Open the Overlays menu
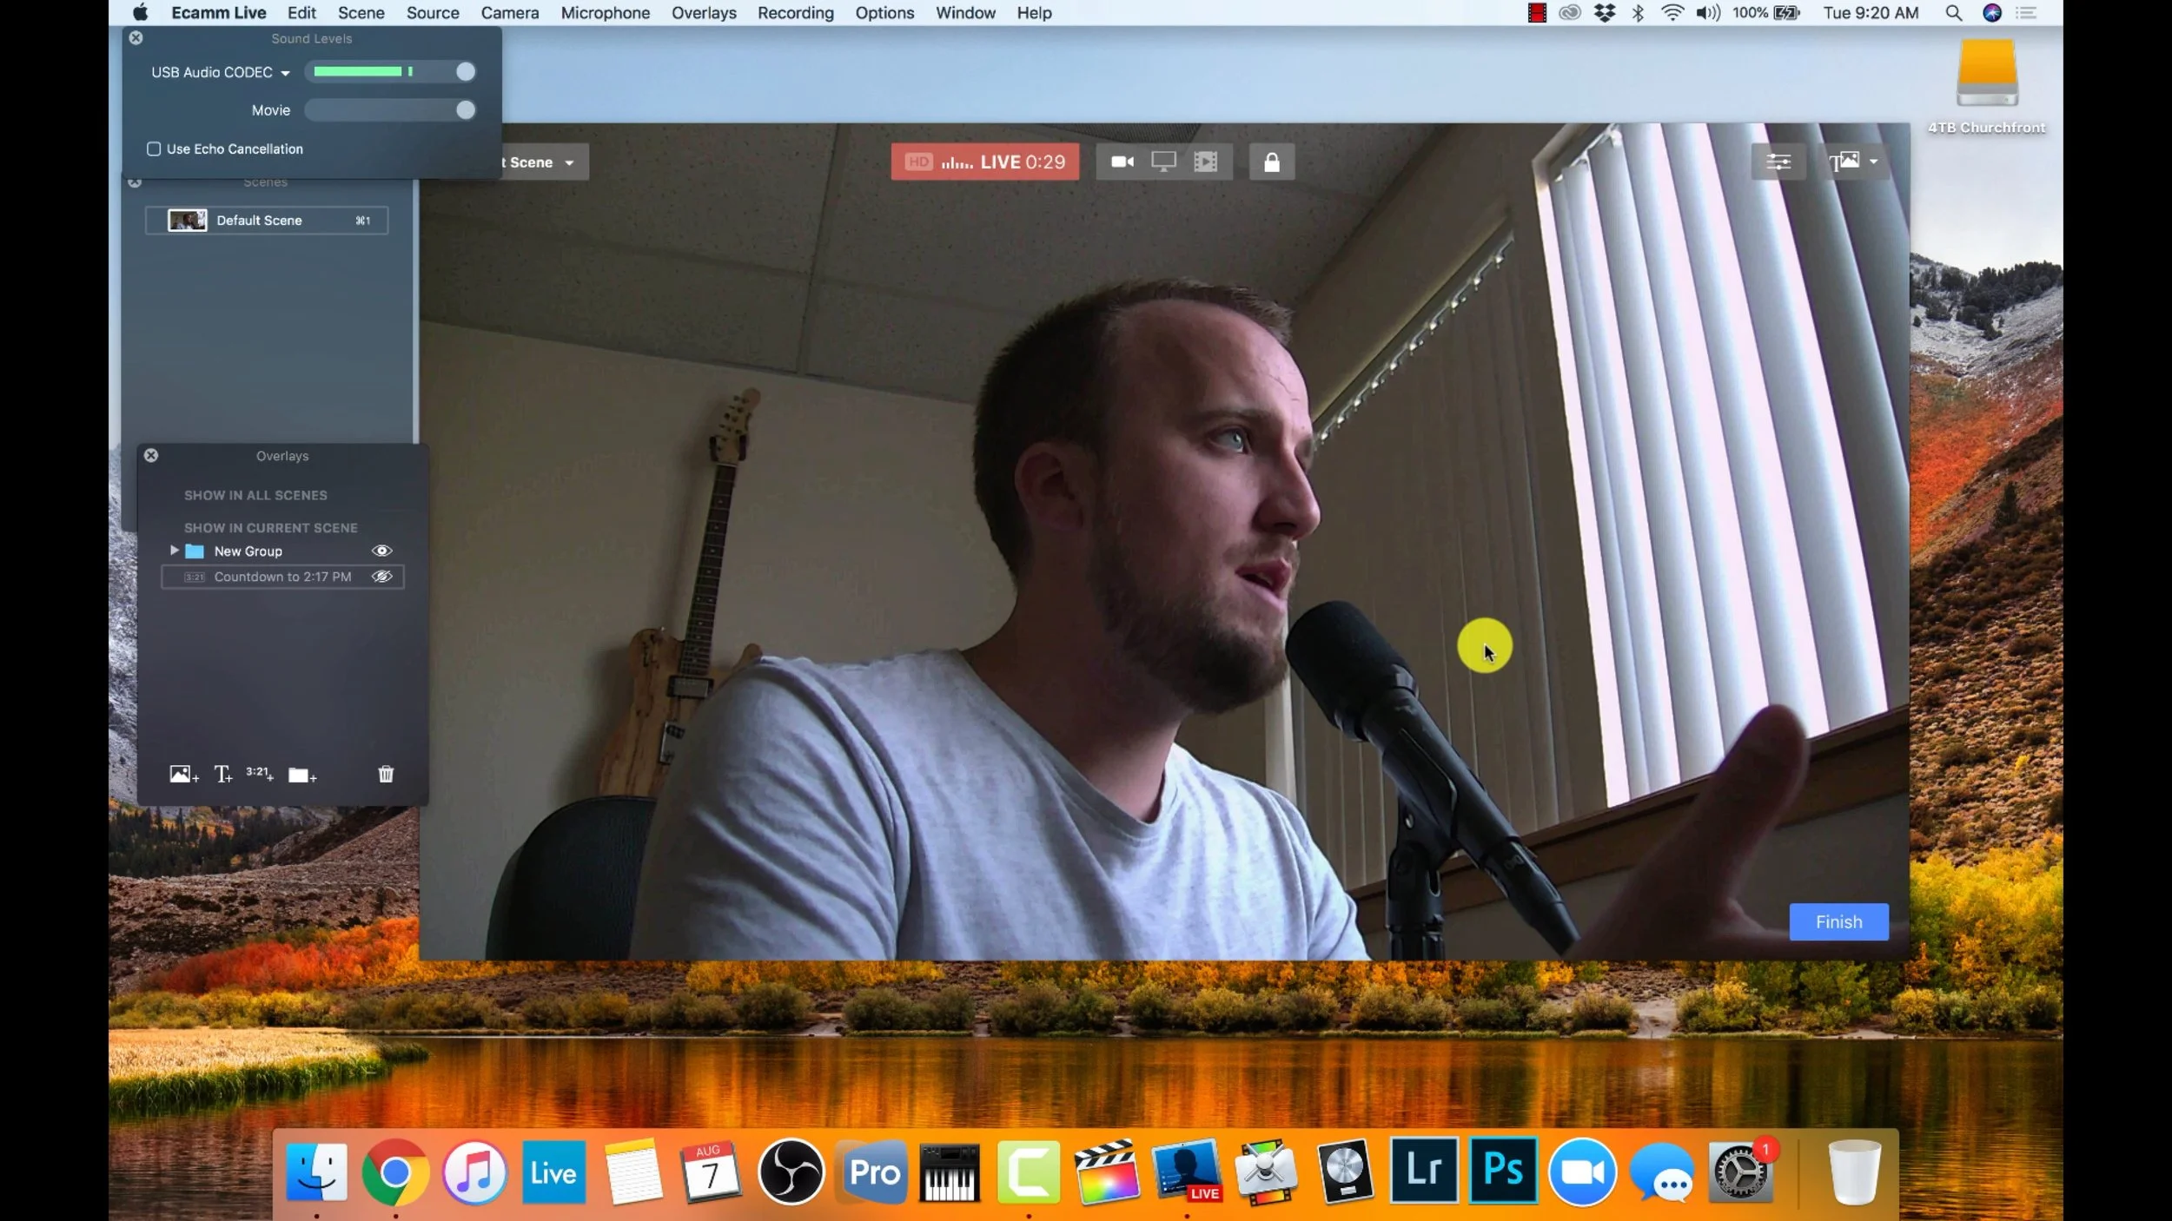Viewport: 2172px width, 1221px height. coord(703,13)
